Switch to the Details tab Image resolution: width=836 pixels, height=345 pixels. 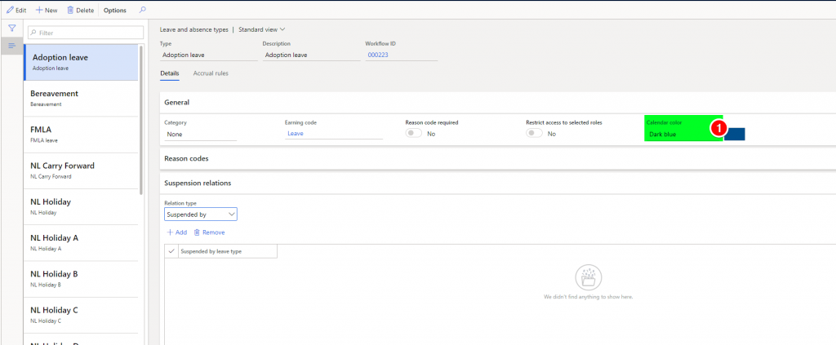pos(170,73)
